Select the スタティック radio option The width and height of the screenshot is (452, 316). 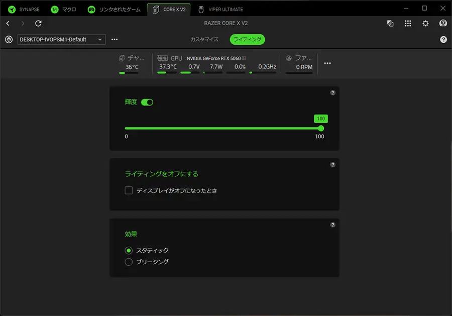pos(129,250)
